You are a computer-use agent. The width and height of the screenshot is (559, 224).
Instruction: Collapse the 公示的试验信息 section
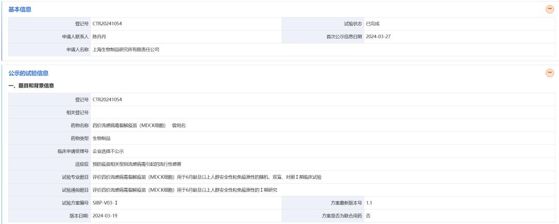pos(550,73)
